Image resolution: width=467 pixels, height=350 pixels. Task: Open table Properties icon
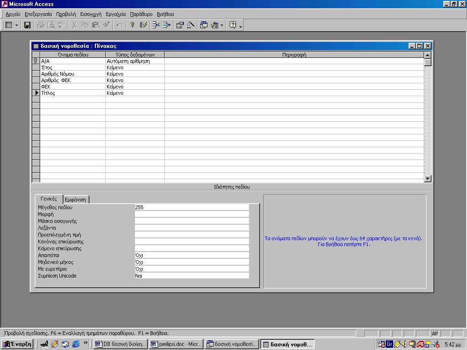(180, 26)
